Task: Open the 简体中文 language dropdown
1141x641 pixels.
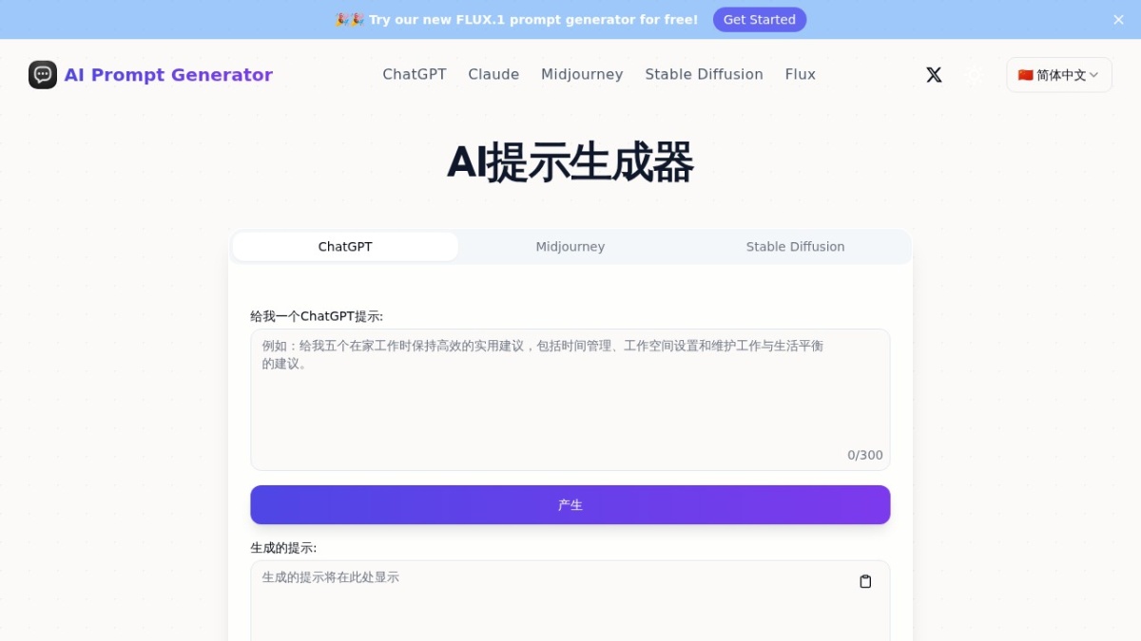Action: pos(1059,75)
